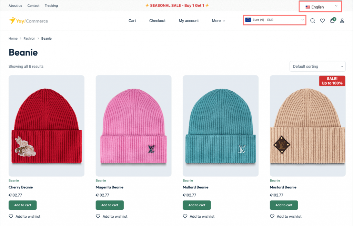The image size is (353, 226).
Task: Open the shopping cart bag icon
Action: 332,21
